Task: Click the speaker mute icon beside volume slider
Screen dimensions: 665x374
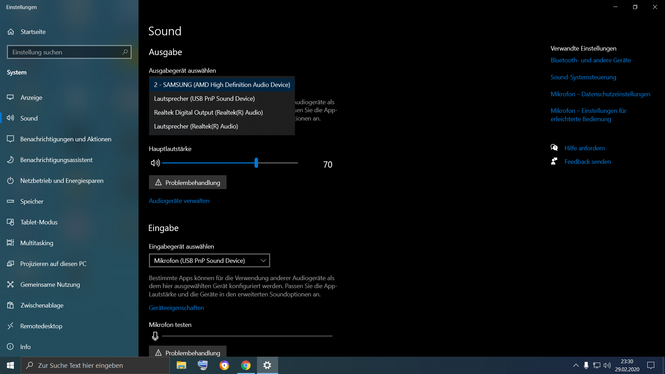Action: 155,163
